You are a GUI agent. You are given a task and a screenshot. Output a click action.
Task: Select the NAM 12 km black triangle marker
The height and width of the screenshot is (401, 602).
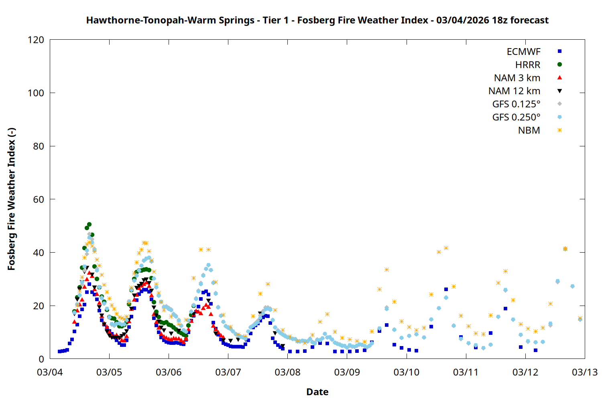tap(559, 91)
